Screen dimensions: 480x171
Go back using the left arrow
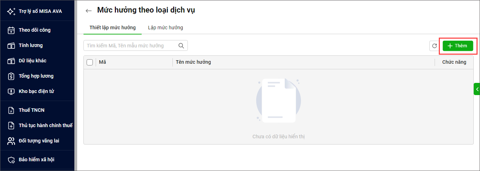click(x=88, y=11)
